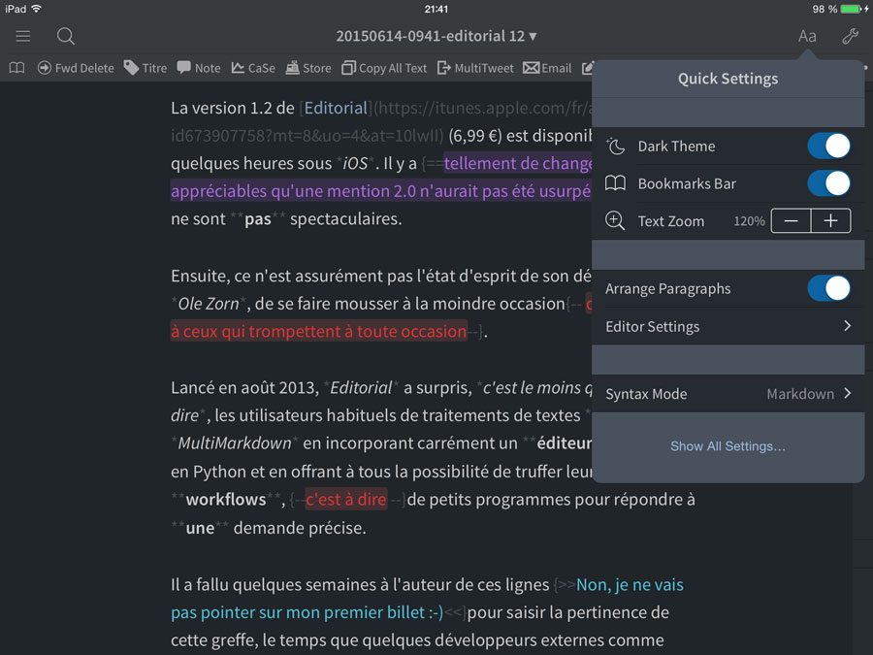Click the cyan comment "Non, je ne vais"
The height and width of the screenshot is (655, 873).
(630, 585)
